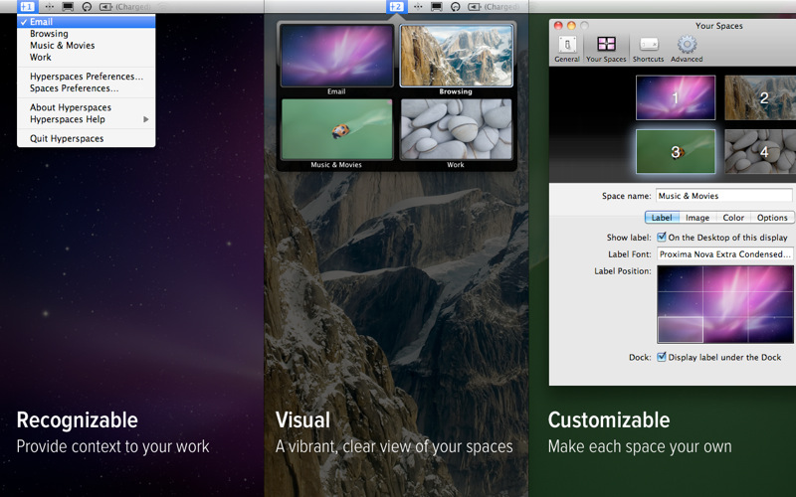
Task: Select space 3 thumbnail in Your Spaces
Action: click(676, 152)
